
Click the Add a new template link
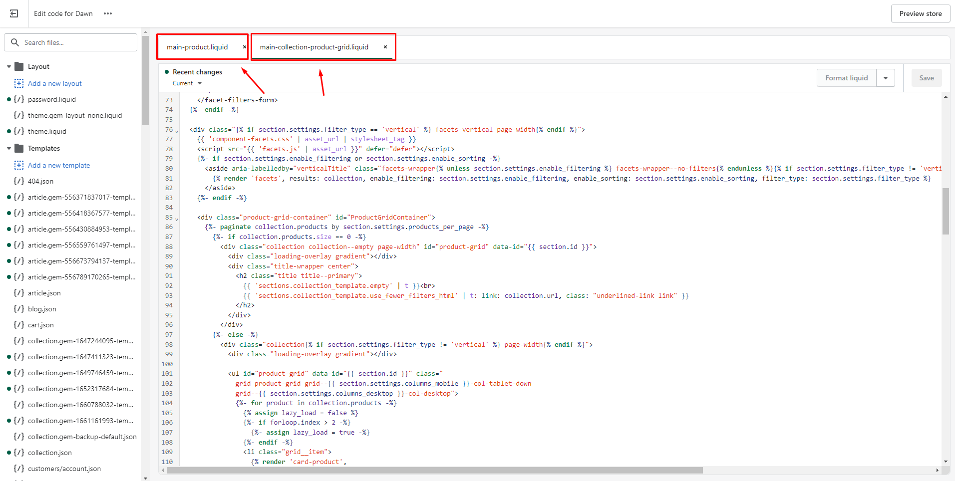(x=59, y=165)
